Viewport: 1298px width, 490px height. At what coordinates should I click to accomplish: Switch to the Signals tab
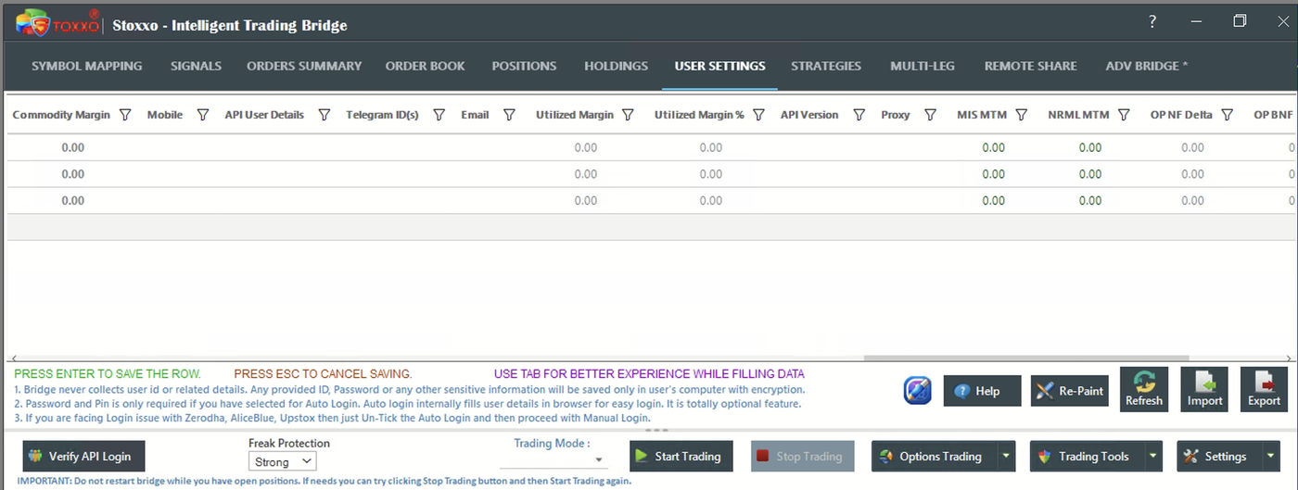tap(196, 66)
